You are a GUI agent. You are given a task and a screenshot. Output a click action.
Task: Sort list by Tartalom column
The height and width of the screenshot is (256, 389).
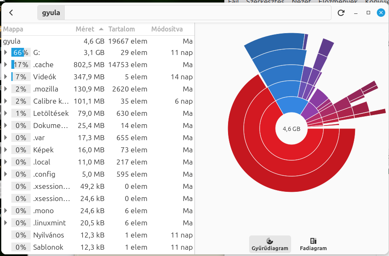[121, 29]
